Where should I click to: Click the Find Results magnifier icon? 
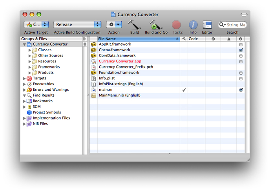pyautogui.click(x=29, y=95)
